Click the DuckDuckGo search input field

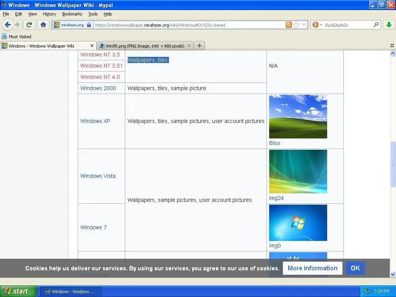coord(348,25)
